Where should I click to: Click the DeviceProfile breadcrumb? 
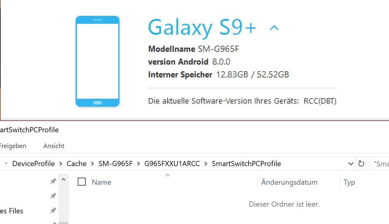tap(34, 164)
